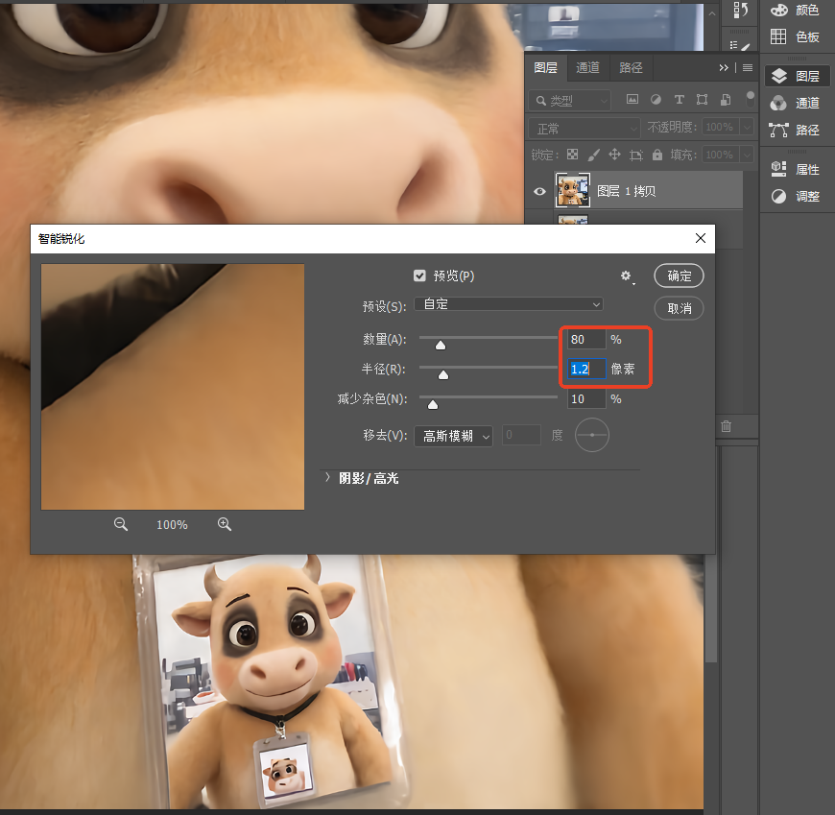Hide the 图层 1 拷贝 layer
The width and height of the screenshot is (835, 815).
tap(539, 191)
